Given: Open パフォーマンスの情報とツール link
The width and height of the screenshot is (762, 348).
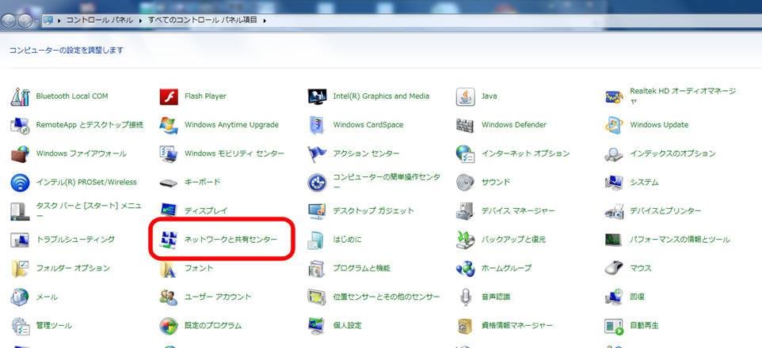Looking at the screenshot, I should [680, 240].
